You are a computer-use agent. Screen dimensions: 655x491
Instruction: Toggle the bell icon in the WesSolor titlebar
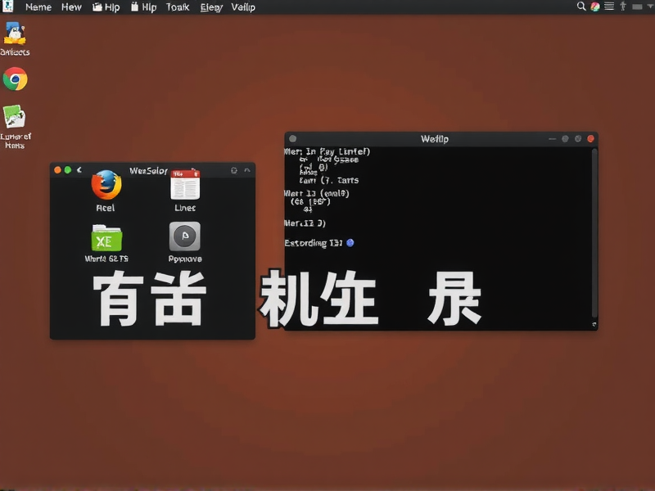(233, 170)
